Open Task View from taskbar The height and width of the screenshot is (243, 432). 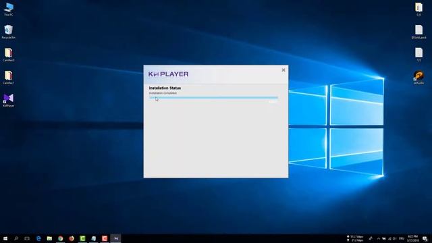coord(27,238)
